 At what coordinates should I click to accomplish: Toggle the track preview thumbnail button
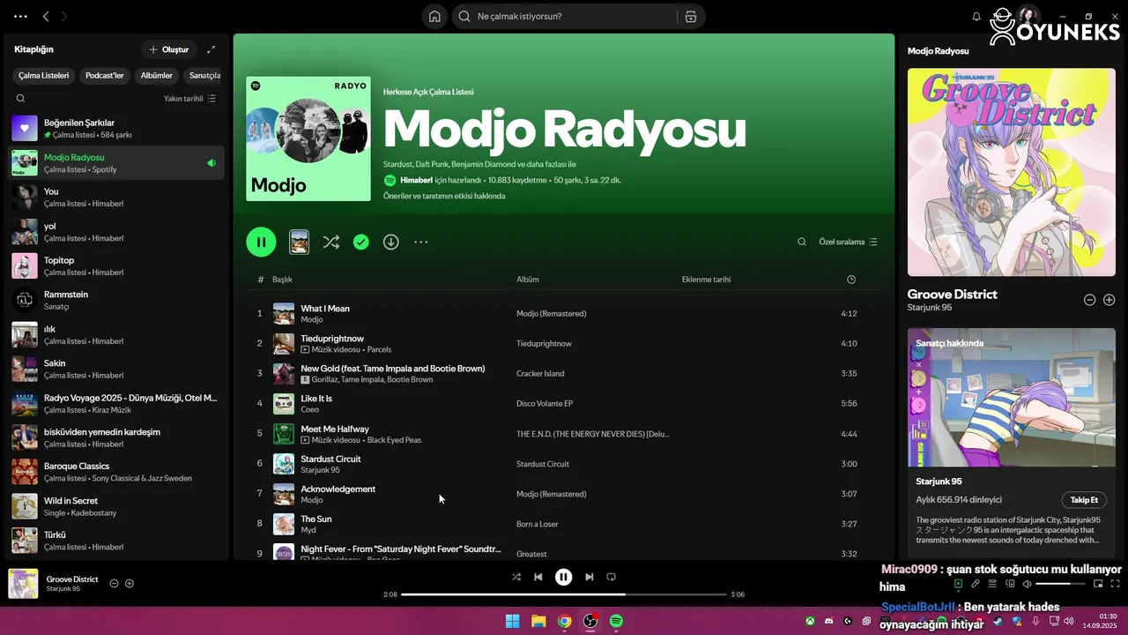300,242
